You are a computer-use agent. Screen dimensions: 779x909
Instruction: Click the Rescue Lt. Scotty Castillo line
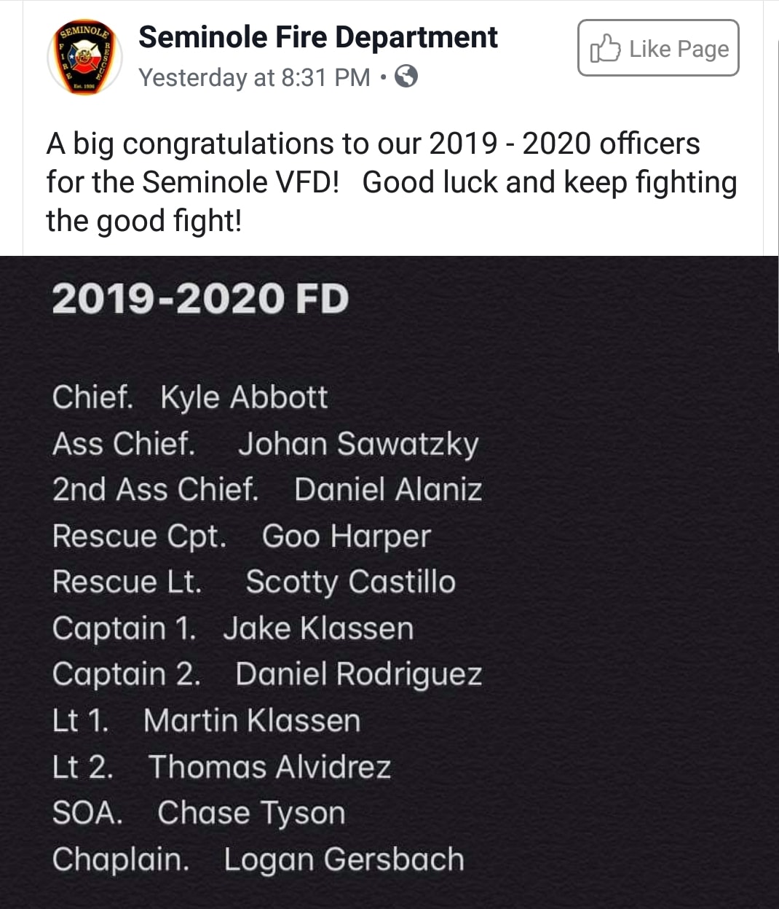tap(254, 582)
